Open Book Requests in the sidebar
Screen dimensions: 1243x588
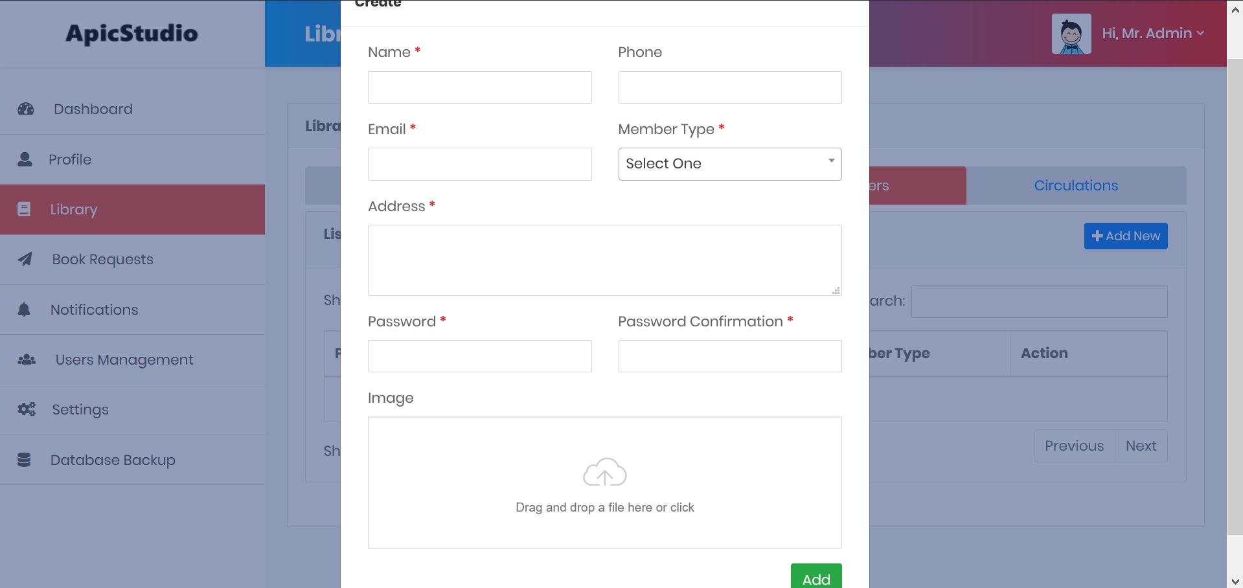pyautogui.click(x=102, y=260)
